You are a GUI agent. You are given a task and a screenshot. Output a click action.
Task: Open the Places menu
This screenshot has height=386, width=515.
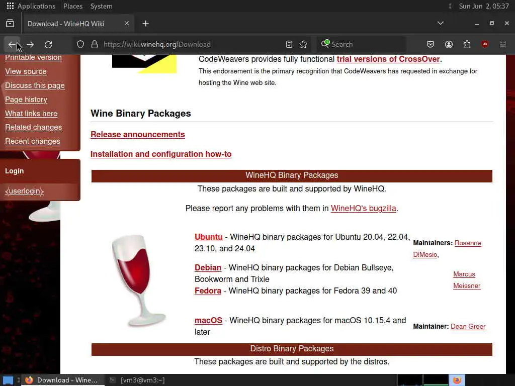tap(73, 6)
